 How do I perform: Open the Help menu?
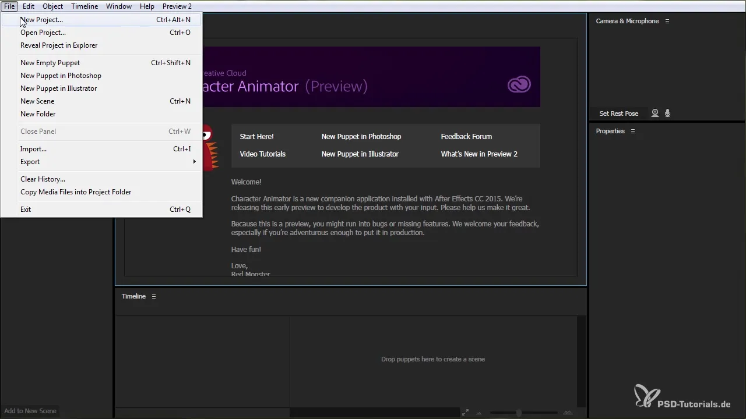pos(147,6)
